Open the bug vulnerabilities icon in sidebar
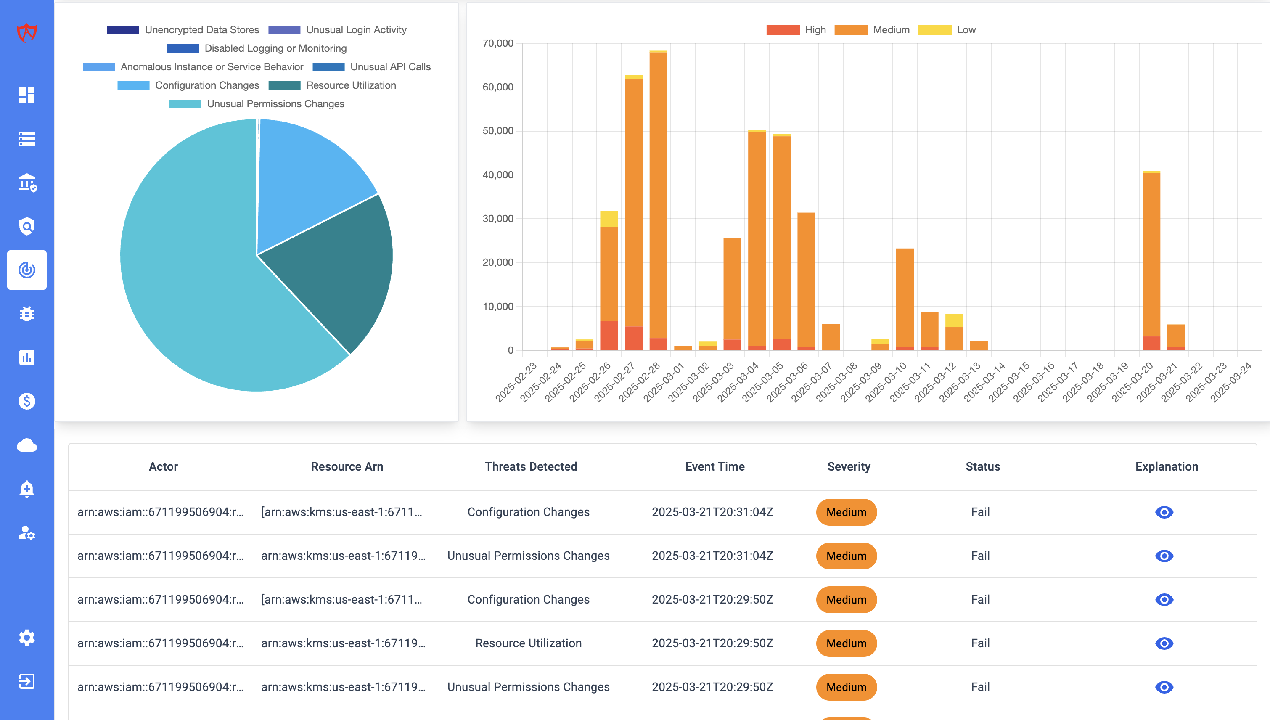 26,313
